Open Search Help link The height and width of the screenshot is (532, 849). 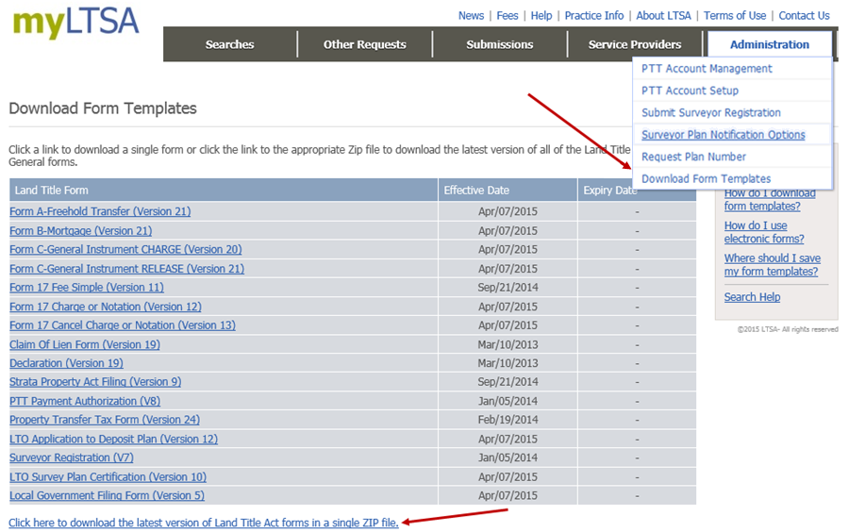(x=752, y=297)
